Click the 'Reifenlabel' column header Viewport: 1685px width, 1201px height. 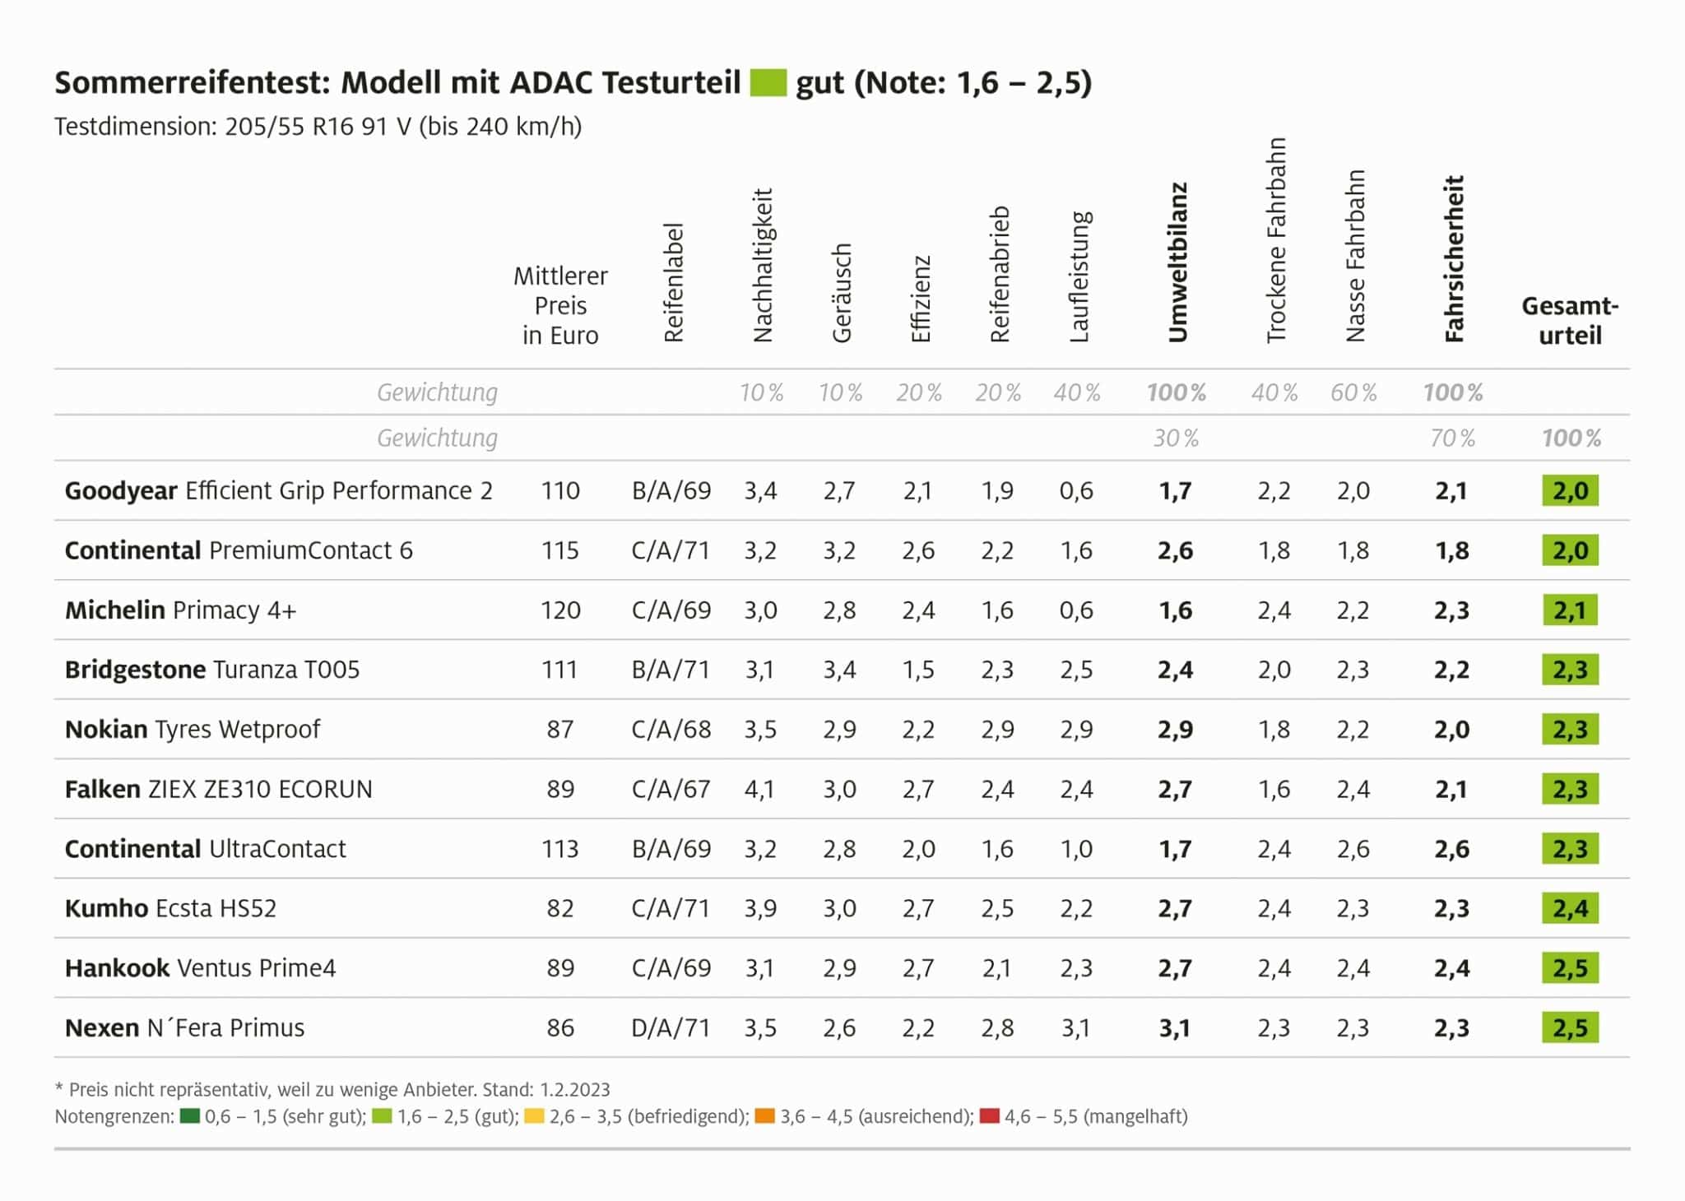click(x=674, y=282)
